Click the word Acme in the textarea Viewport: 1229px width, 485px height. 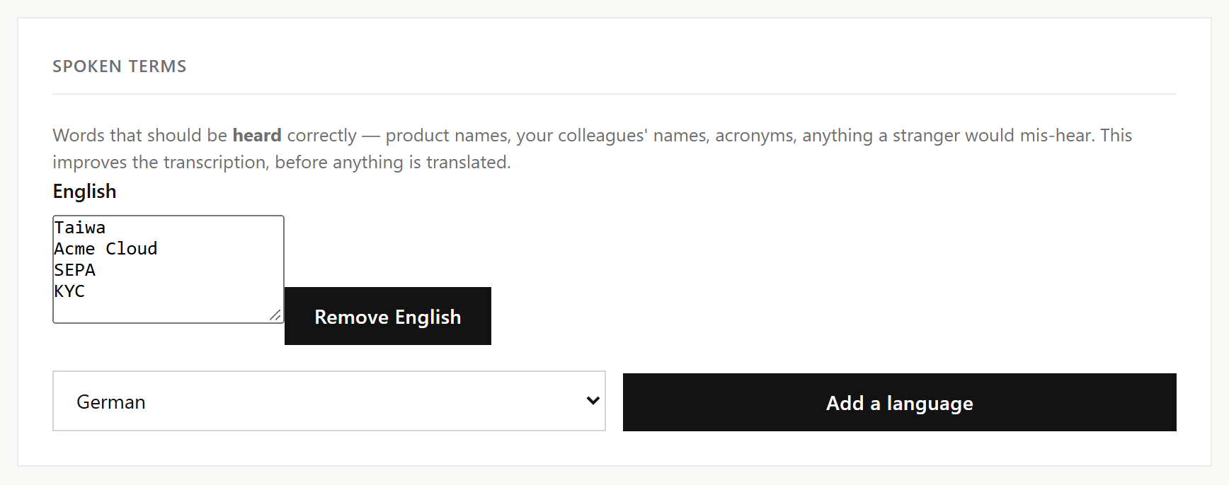[x=74, y=249]
